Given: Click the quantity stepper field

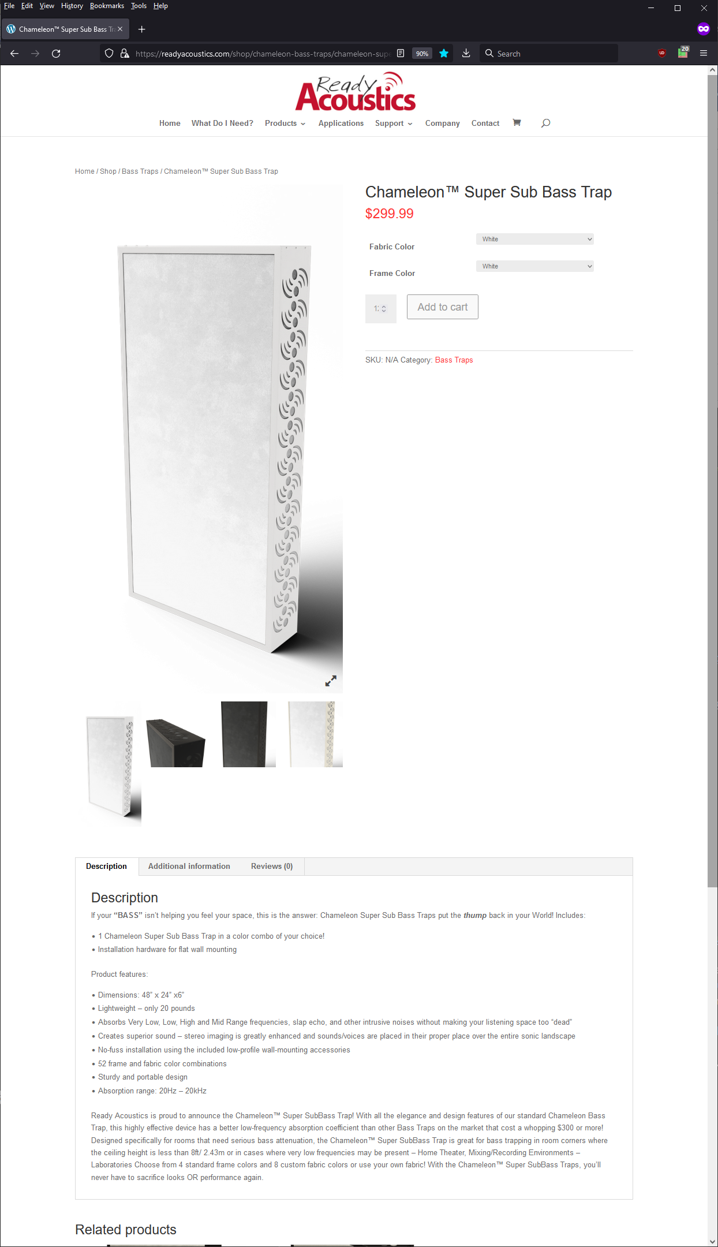Looking at the screenshot, I should tap(381, 309).
